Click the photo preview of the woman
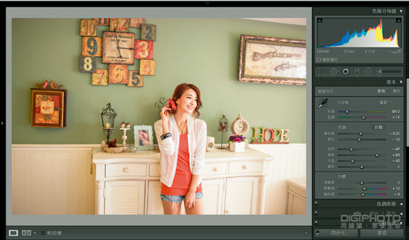The height and width of the screenshot is (240, 409). tap(159, 116)
